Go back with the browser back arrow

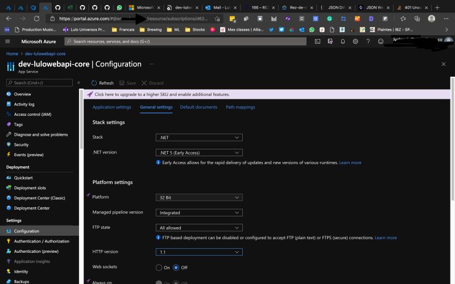(x=9, y=19)
